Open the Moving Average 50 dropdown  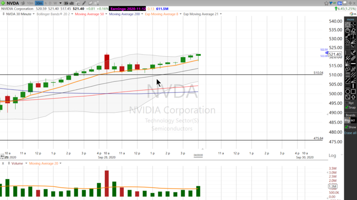(106, 14)
